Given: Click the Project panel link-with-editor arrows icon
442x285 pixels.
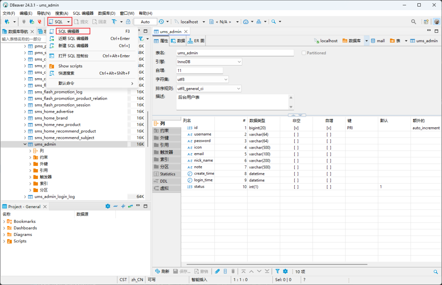Looking at the screenshot, I should pyautogui.click(x=130, y=206).
